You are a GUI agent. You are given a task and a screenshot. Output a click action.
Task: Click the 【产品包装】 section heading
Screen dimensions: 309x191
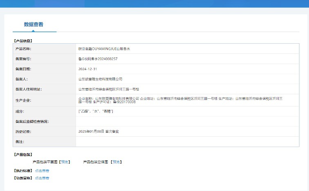(x=23, y=155)
